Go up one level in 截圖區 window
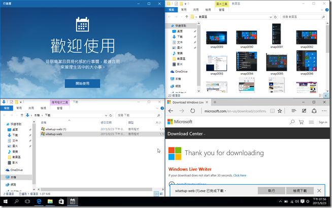 (x=186, y=17)
